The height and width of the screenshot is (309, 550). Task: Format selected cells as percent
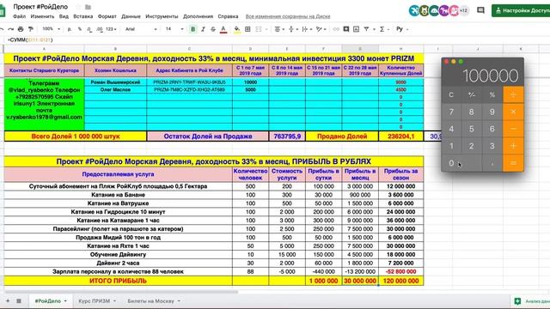[x=80, y=29]
